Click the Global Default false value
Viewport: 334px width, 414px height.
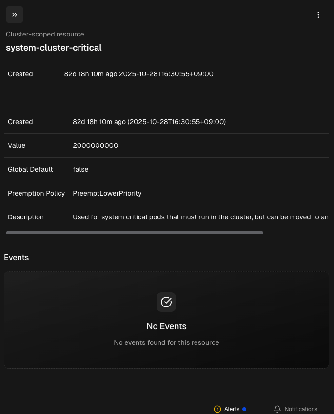[x=80, y=169]
